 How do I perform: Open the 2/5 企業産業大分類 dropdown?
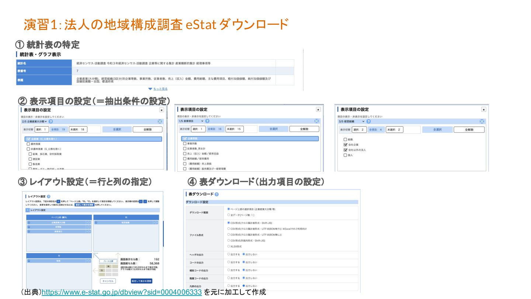click(x=34, y=121)
